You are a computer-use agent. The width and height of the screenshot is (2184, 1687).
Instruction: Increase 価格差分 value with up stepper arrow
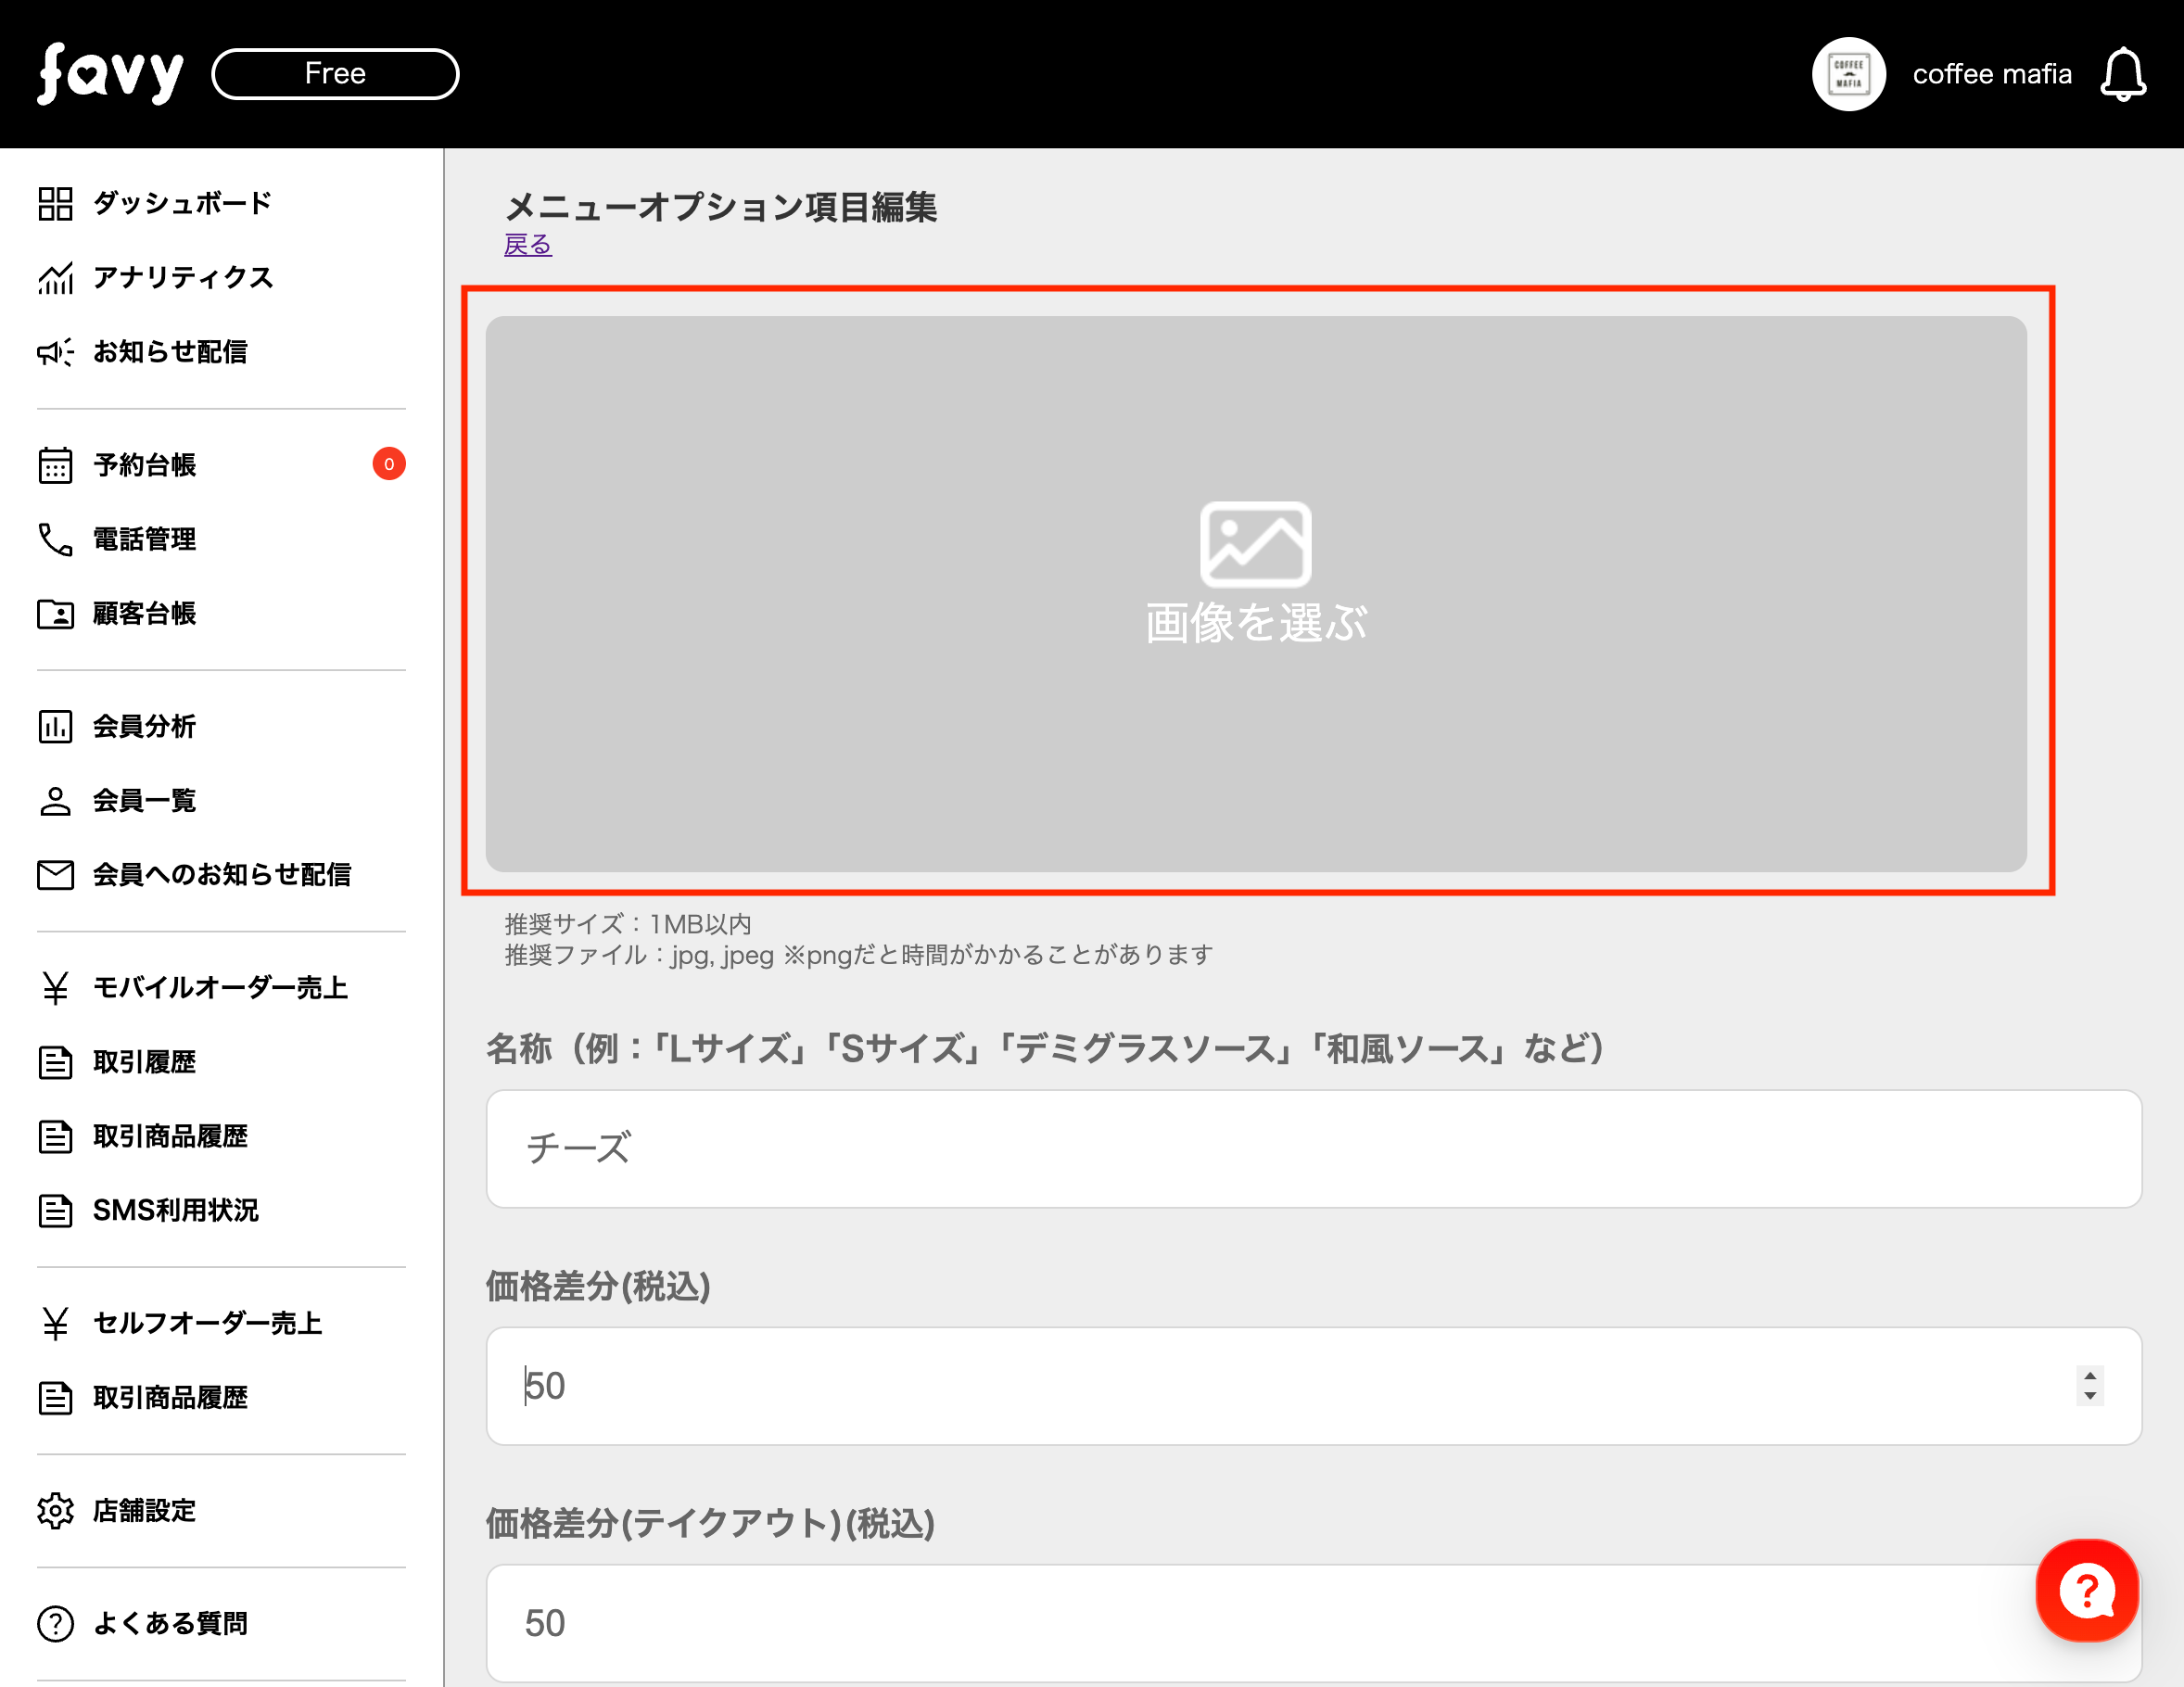tap(2090, 1376)
